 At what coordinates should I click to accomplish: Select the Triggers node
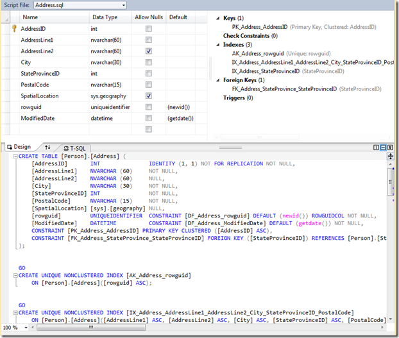[x=238, y=98]
